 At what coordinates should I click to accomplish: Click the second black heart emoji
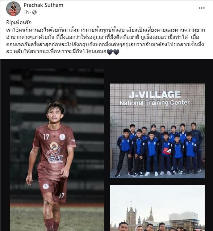[116, 52]
